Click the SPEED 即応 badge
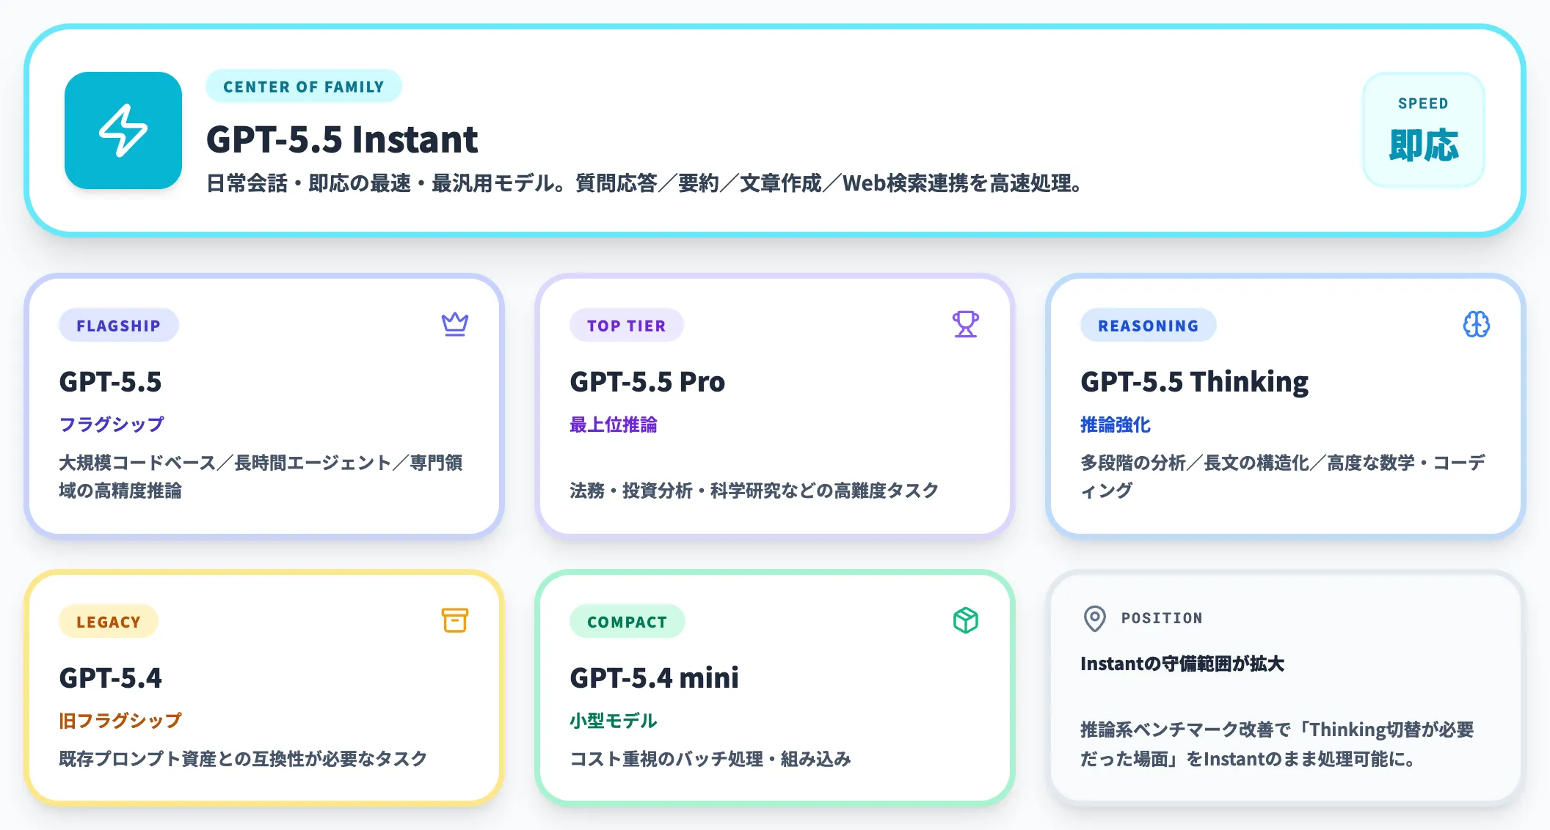The height and width of the screenshot is (830, 1550). coord(1424,130)
